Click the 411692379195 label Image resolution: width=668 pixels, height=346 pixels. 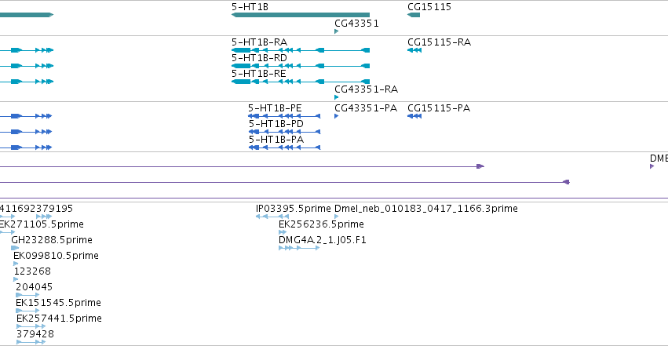[x=37, y=209]
